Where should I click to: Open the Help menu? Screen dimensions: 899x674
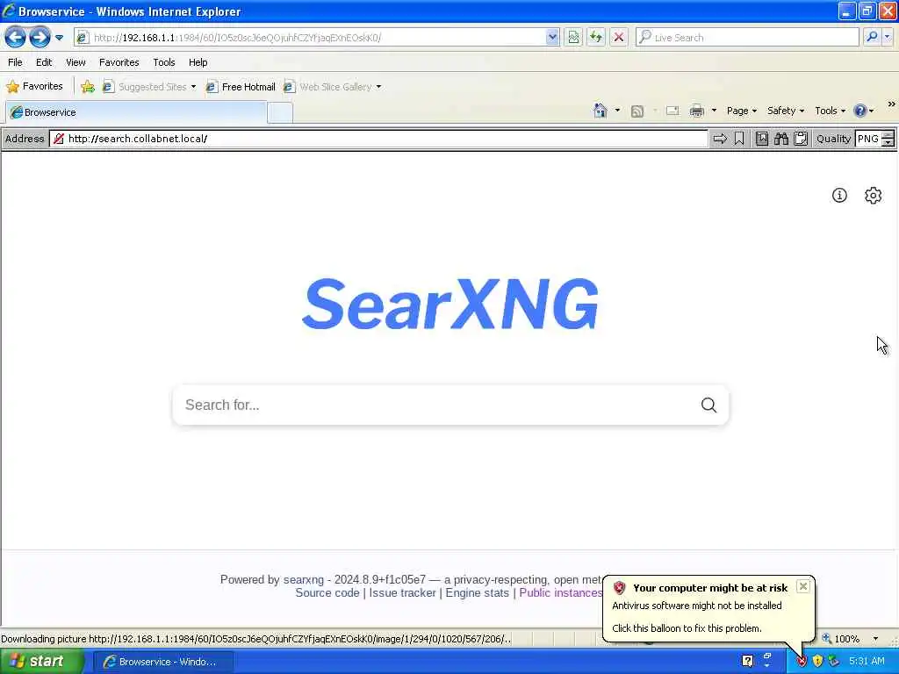click(x=198, y=62)
